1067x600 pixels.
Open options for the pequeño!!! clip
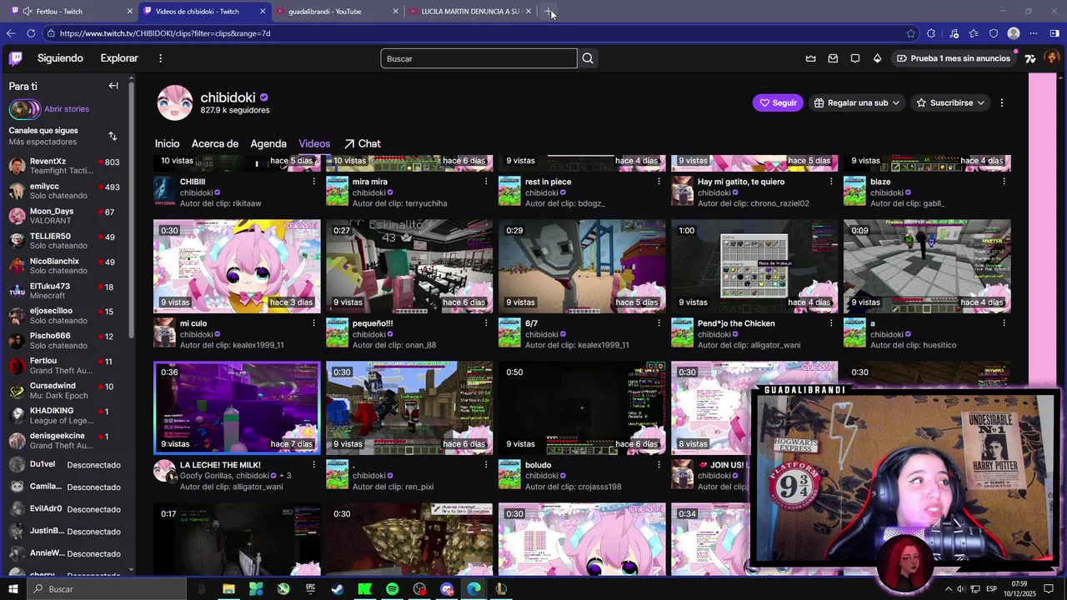coord(486,323)
